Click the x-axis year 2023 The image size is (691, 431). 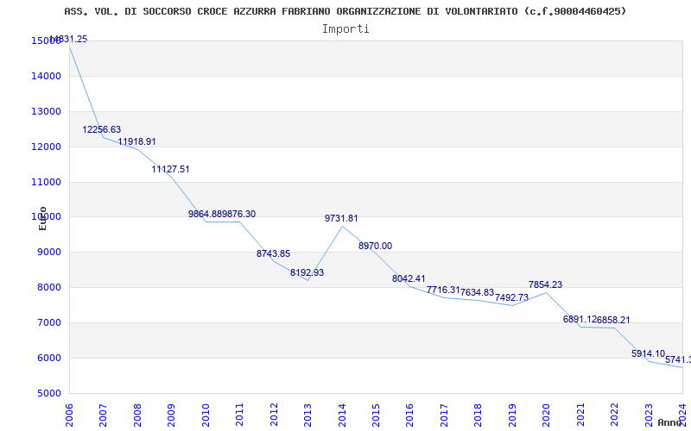click(x=649, y=415)
